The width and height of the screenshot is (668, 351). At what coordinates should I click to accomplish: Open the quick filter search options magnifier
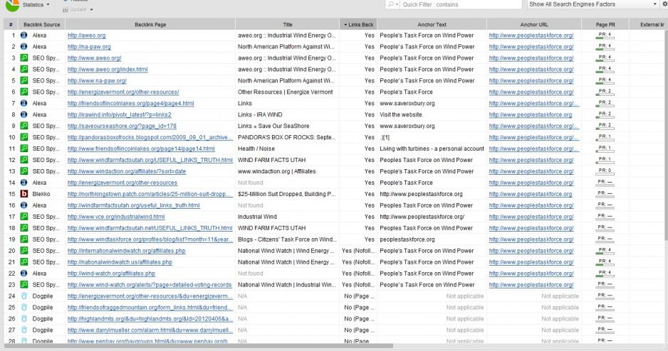[393, 4]
